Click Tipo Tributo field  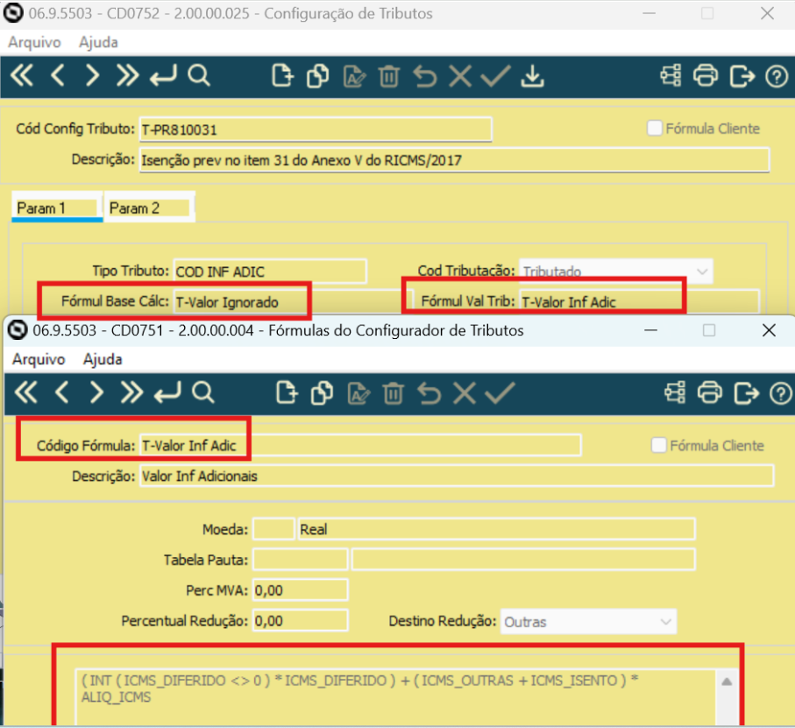pyautogui.click(x=270, y=272)
